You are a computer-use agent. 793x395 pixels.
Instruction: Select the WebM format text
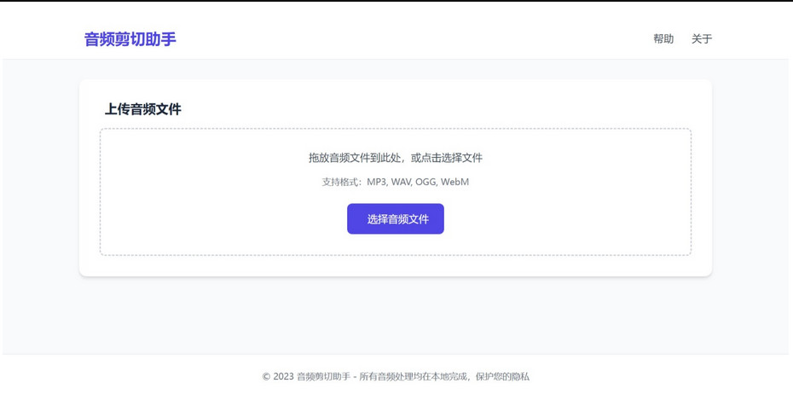[x=454, y=182]
